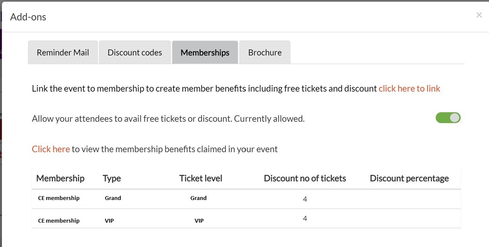
Task: Click the VIP entry in Type column
Action: click(109, 221)
